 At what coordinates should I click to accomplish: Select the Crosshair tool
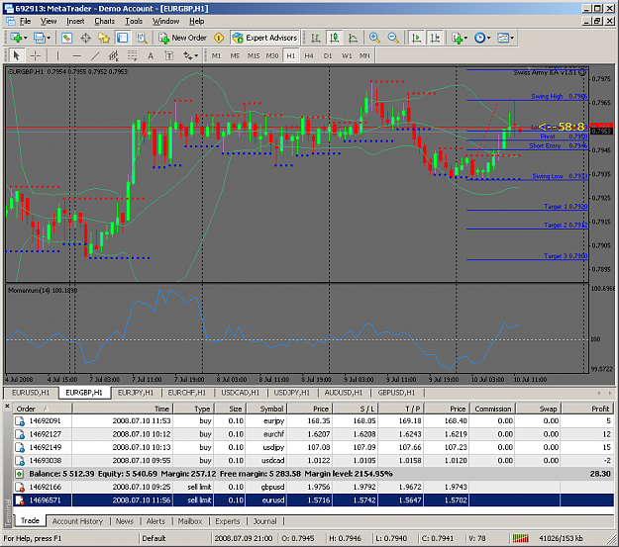[36, 56]
